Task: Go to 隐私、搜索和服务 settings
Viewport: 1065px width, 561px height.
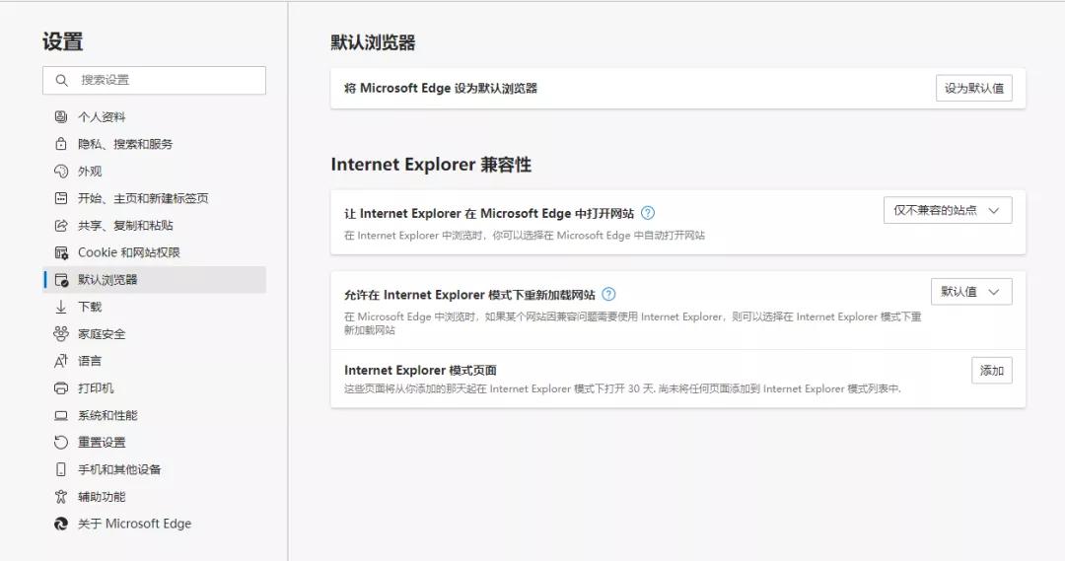Action: [155, 144]
